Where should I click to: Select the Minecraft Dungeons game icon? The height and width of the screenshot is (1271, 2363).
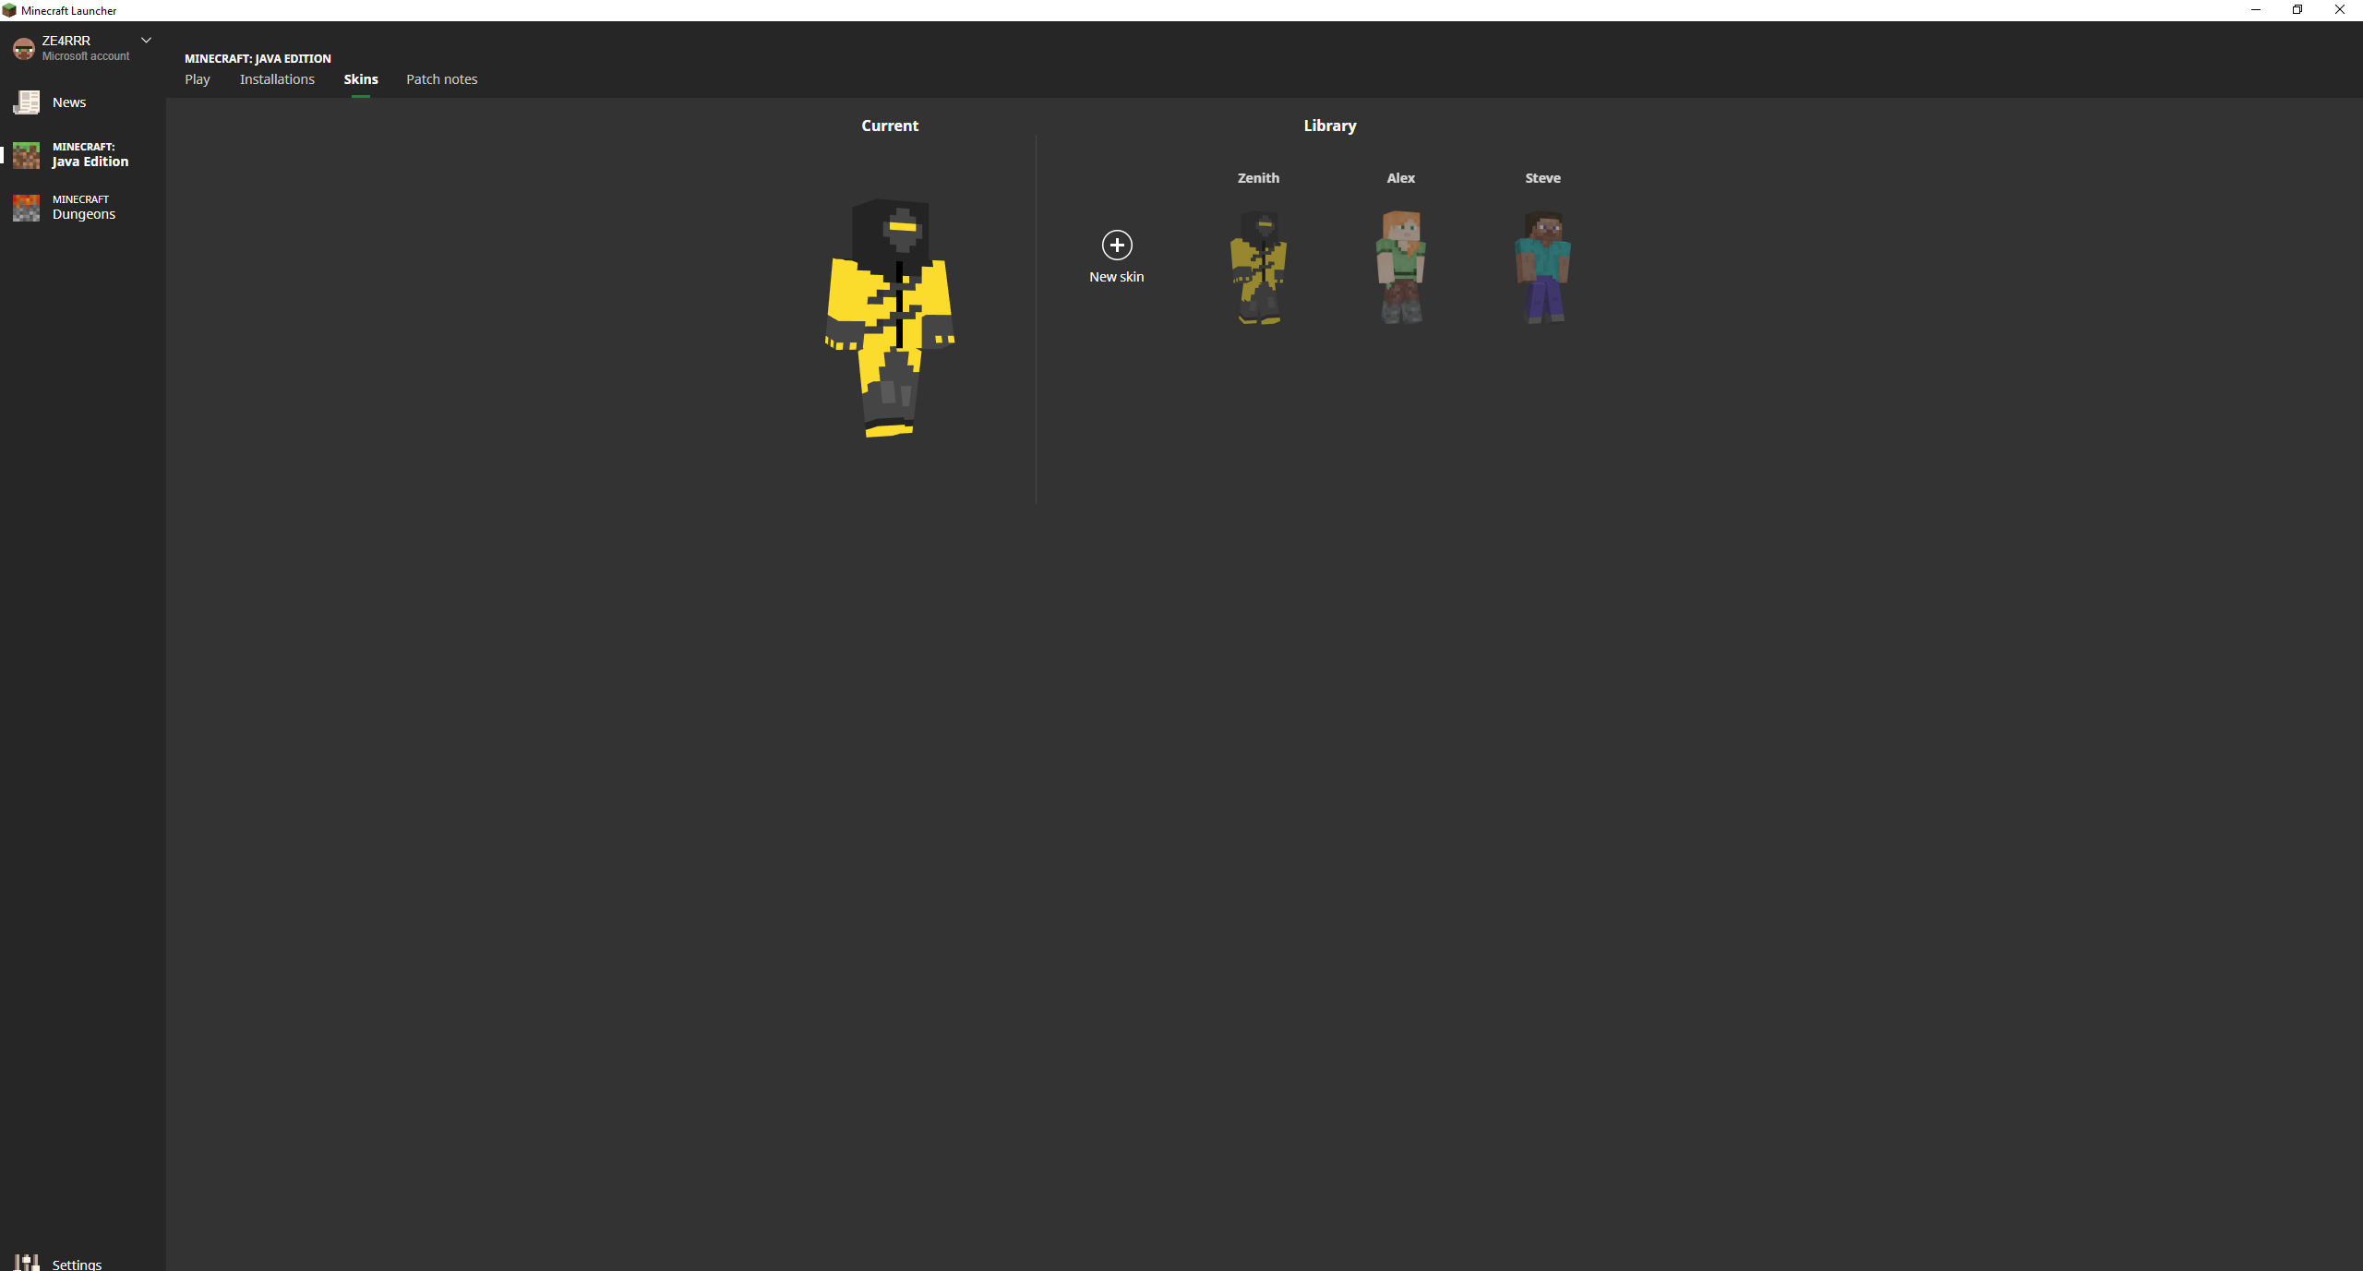pyautogui.click(x=27, y=208)
